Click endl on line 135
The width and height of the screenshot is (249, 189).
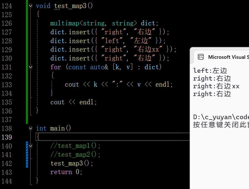[87, 102]
